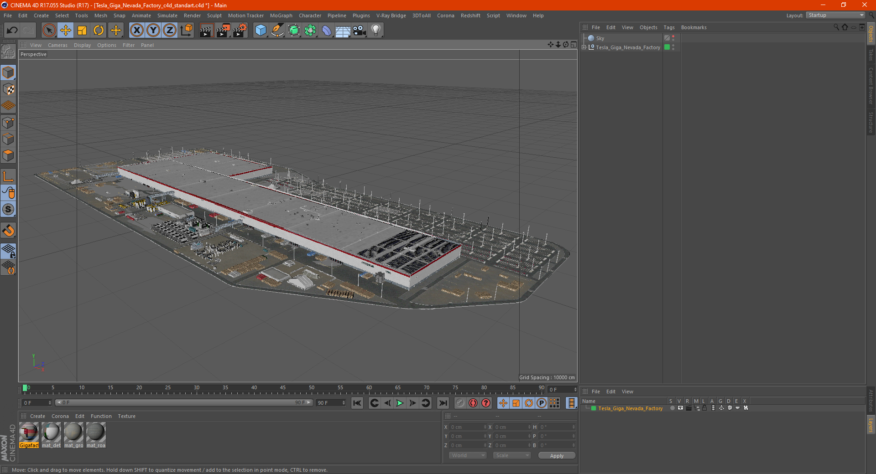Click the Undo arrow icon
Viewport: 876px width, 474px height.
tap(12, 31)
